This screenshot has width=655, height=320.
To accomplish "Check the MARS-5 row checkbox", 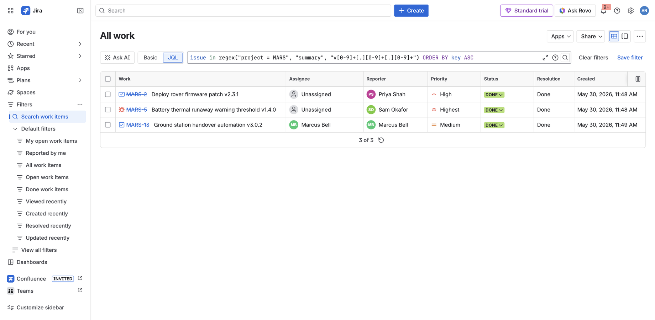I will point(108,110).
